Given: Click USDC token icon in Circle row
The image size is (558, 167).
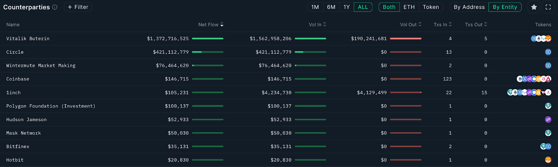Looking at the screenshot, I should (548, 52).
